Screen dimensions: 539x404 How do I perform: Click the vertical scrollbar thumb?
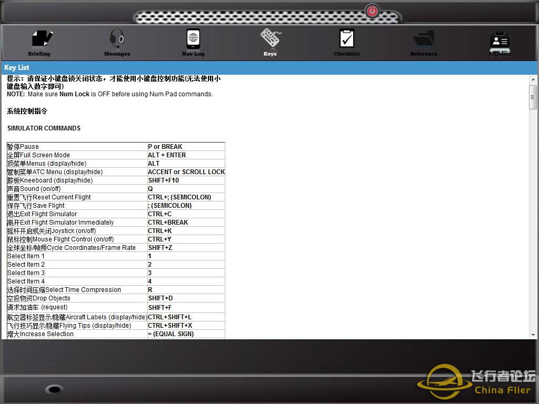[x=533, y=97]
